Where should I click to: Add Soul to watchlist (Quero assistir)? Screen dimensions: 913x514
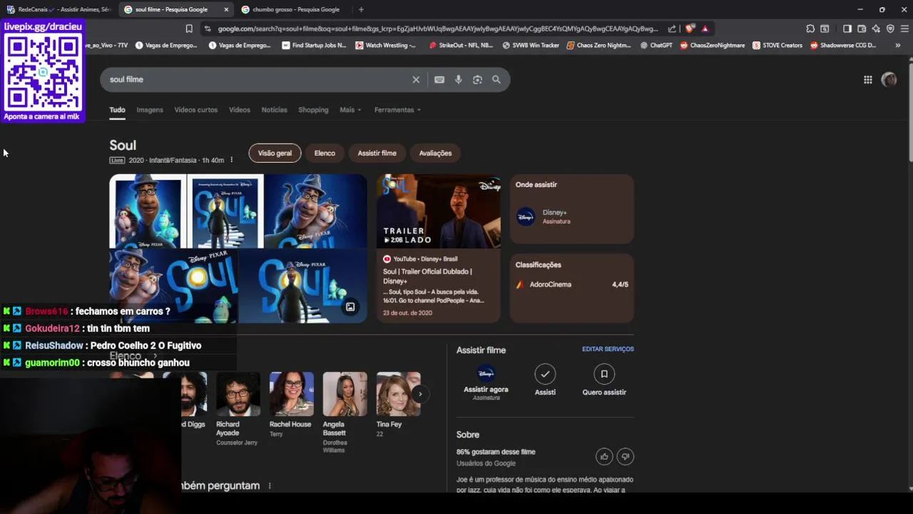pos(604,381)
